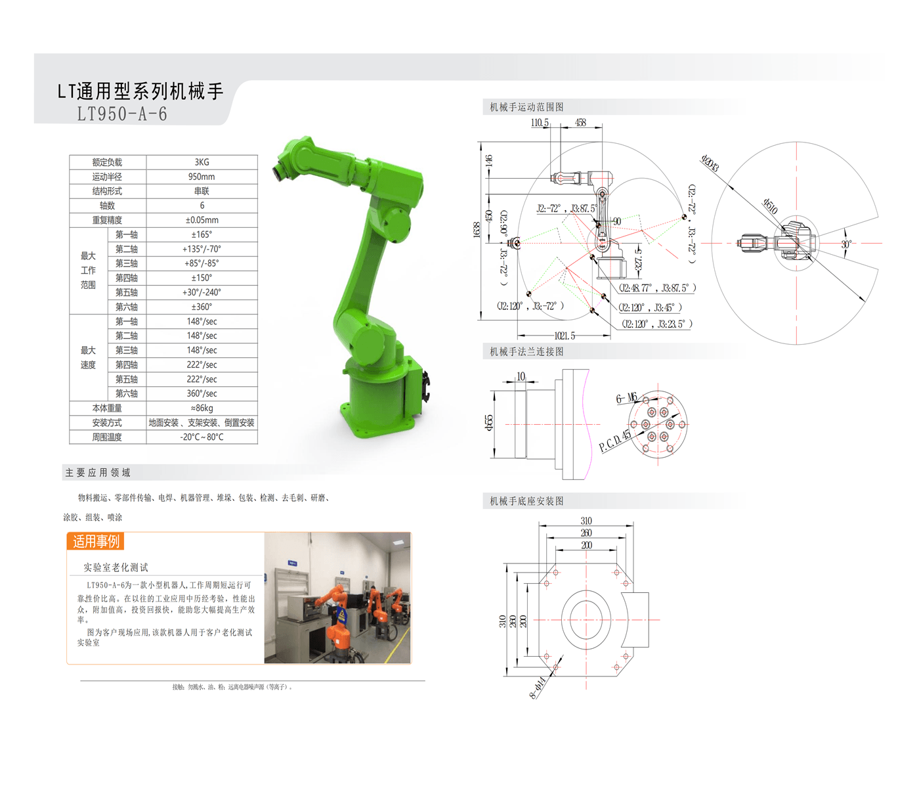Click the orange 适用事例 banner
The height and width of the screenshot is (788, 919).
96,541
